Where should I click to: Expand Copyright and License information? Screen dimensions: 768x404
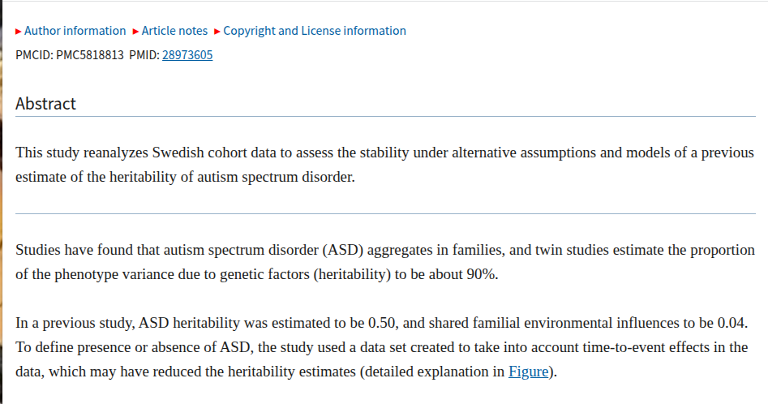pyautogui.click(x=315, y=31)
